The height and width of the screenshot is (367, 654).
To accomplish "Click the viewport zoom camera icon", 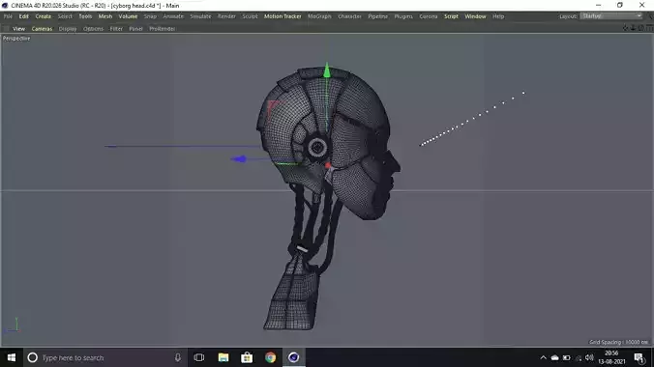I will 633,28.
